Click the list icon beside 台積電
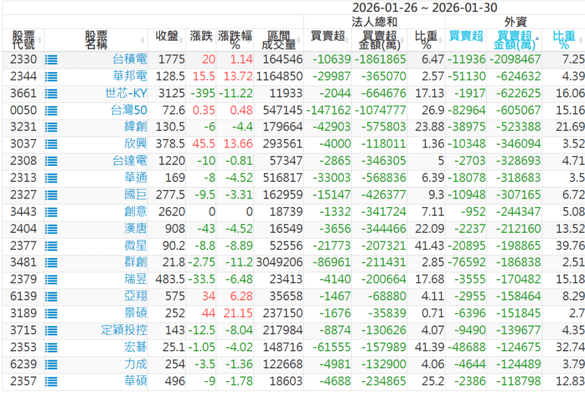585x393 pixels. click(51, 59)
